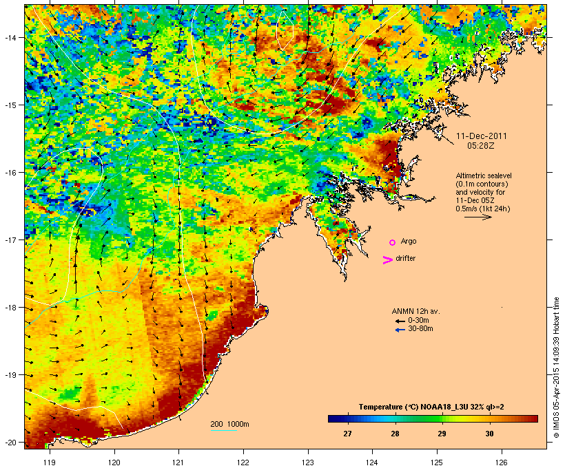Click the black 0-30m ANMN arrow

click(x=400, y=321)
